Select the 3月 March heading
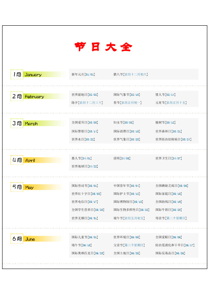 [x=38, y=123]
